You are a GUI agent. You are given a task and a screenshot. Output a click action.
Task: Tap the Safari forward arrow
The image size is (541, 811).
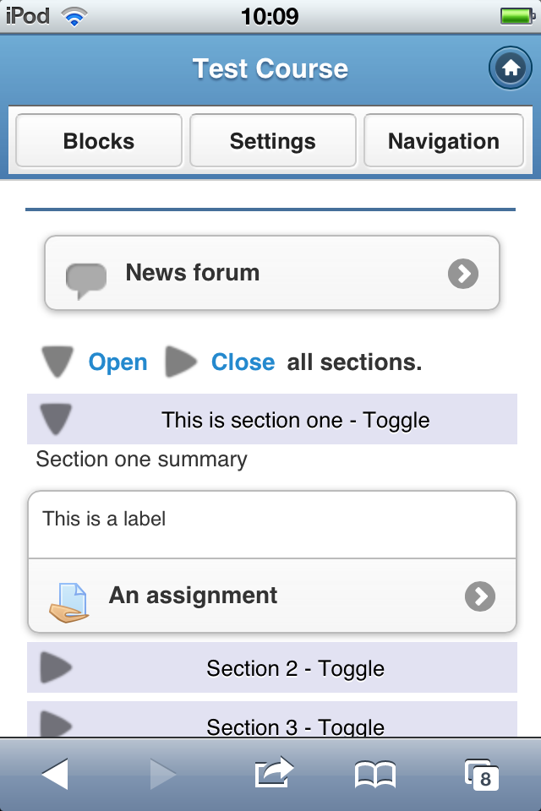tap(163, 774)
